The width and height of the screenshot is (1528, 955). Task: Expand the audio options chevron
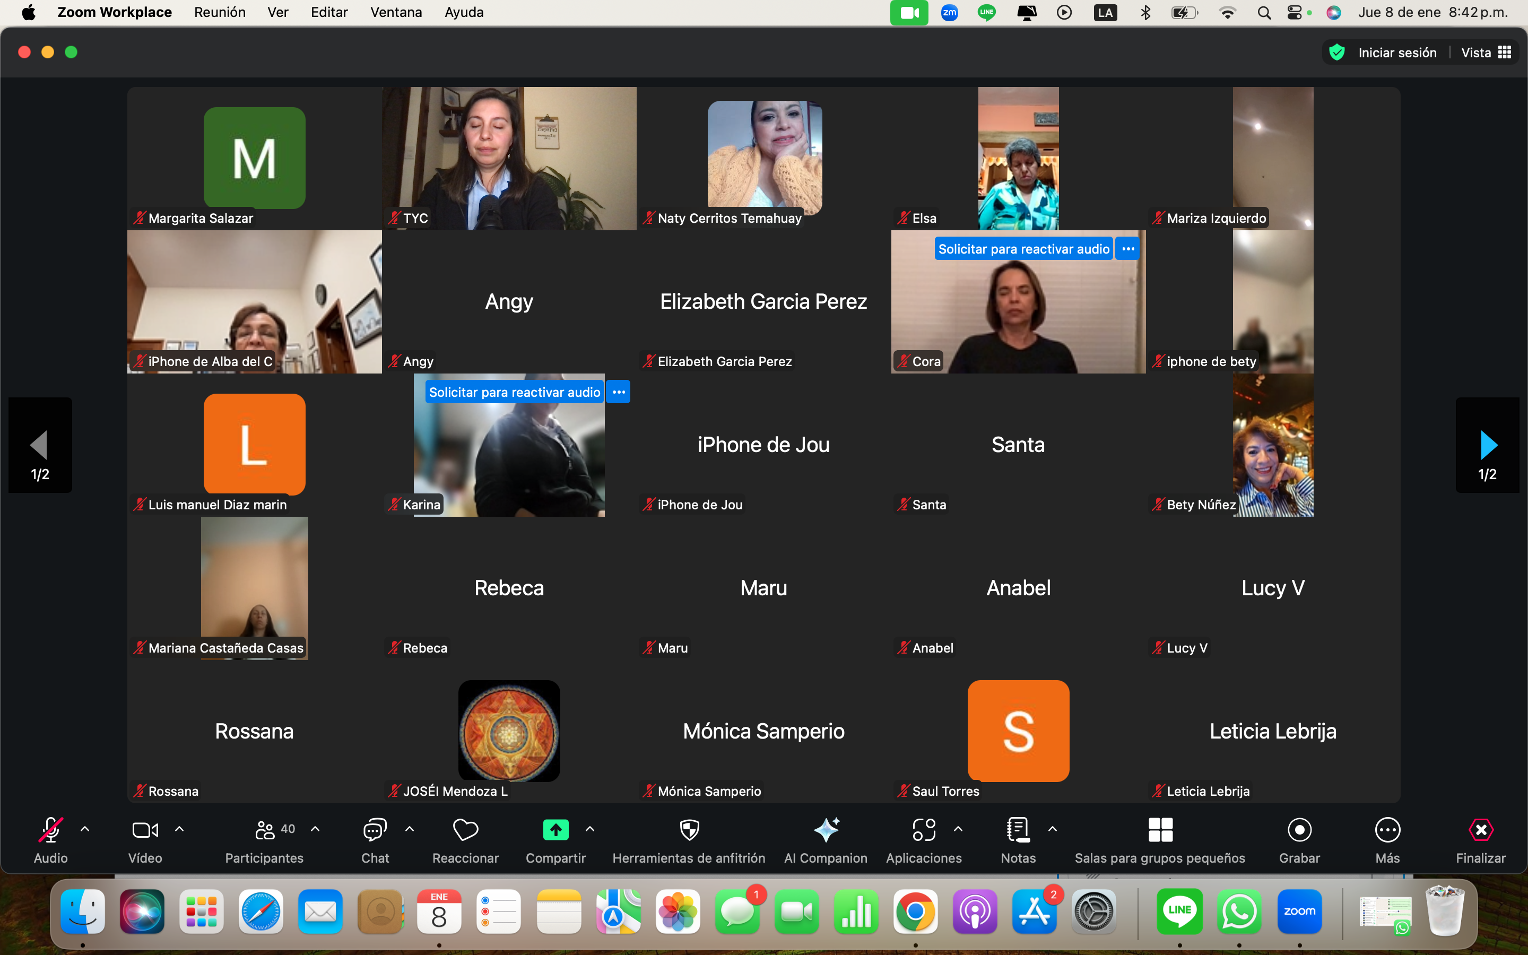click(x=85, y=829)
